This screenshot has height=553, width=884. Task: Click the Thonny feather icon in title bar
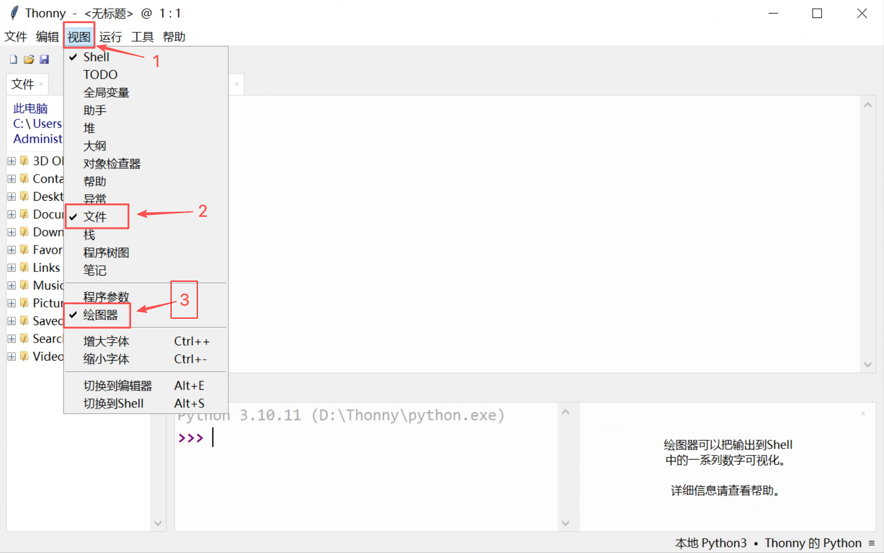point(14,13)
